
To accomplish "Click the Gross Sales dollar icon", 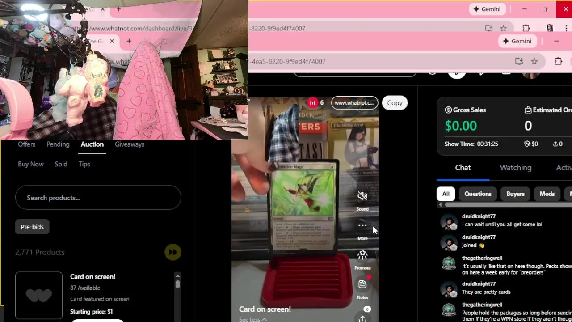I will pyautogui.click(x=448, y=110).
